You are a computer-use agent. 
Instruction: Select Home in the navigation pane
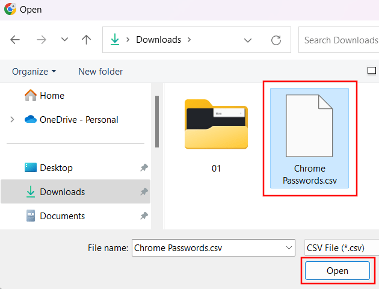tap(52, 96)
